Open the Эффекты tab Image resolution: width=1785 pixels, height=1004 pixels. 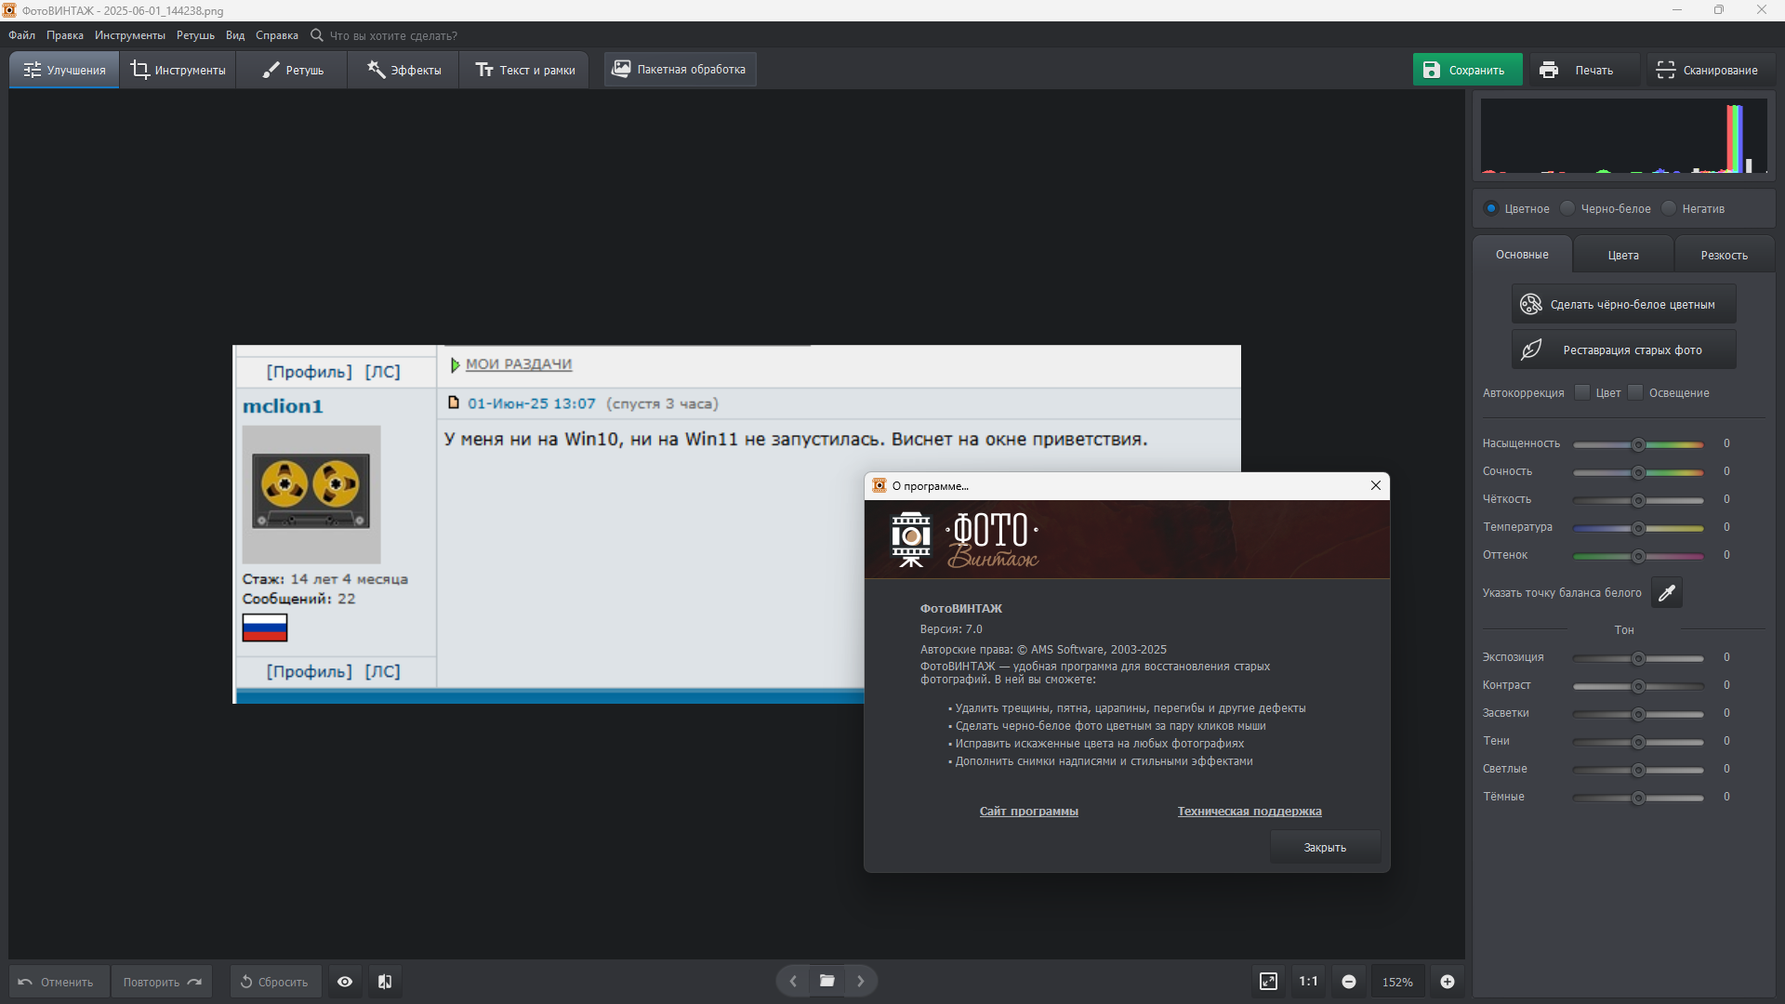pos(403,70)
